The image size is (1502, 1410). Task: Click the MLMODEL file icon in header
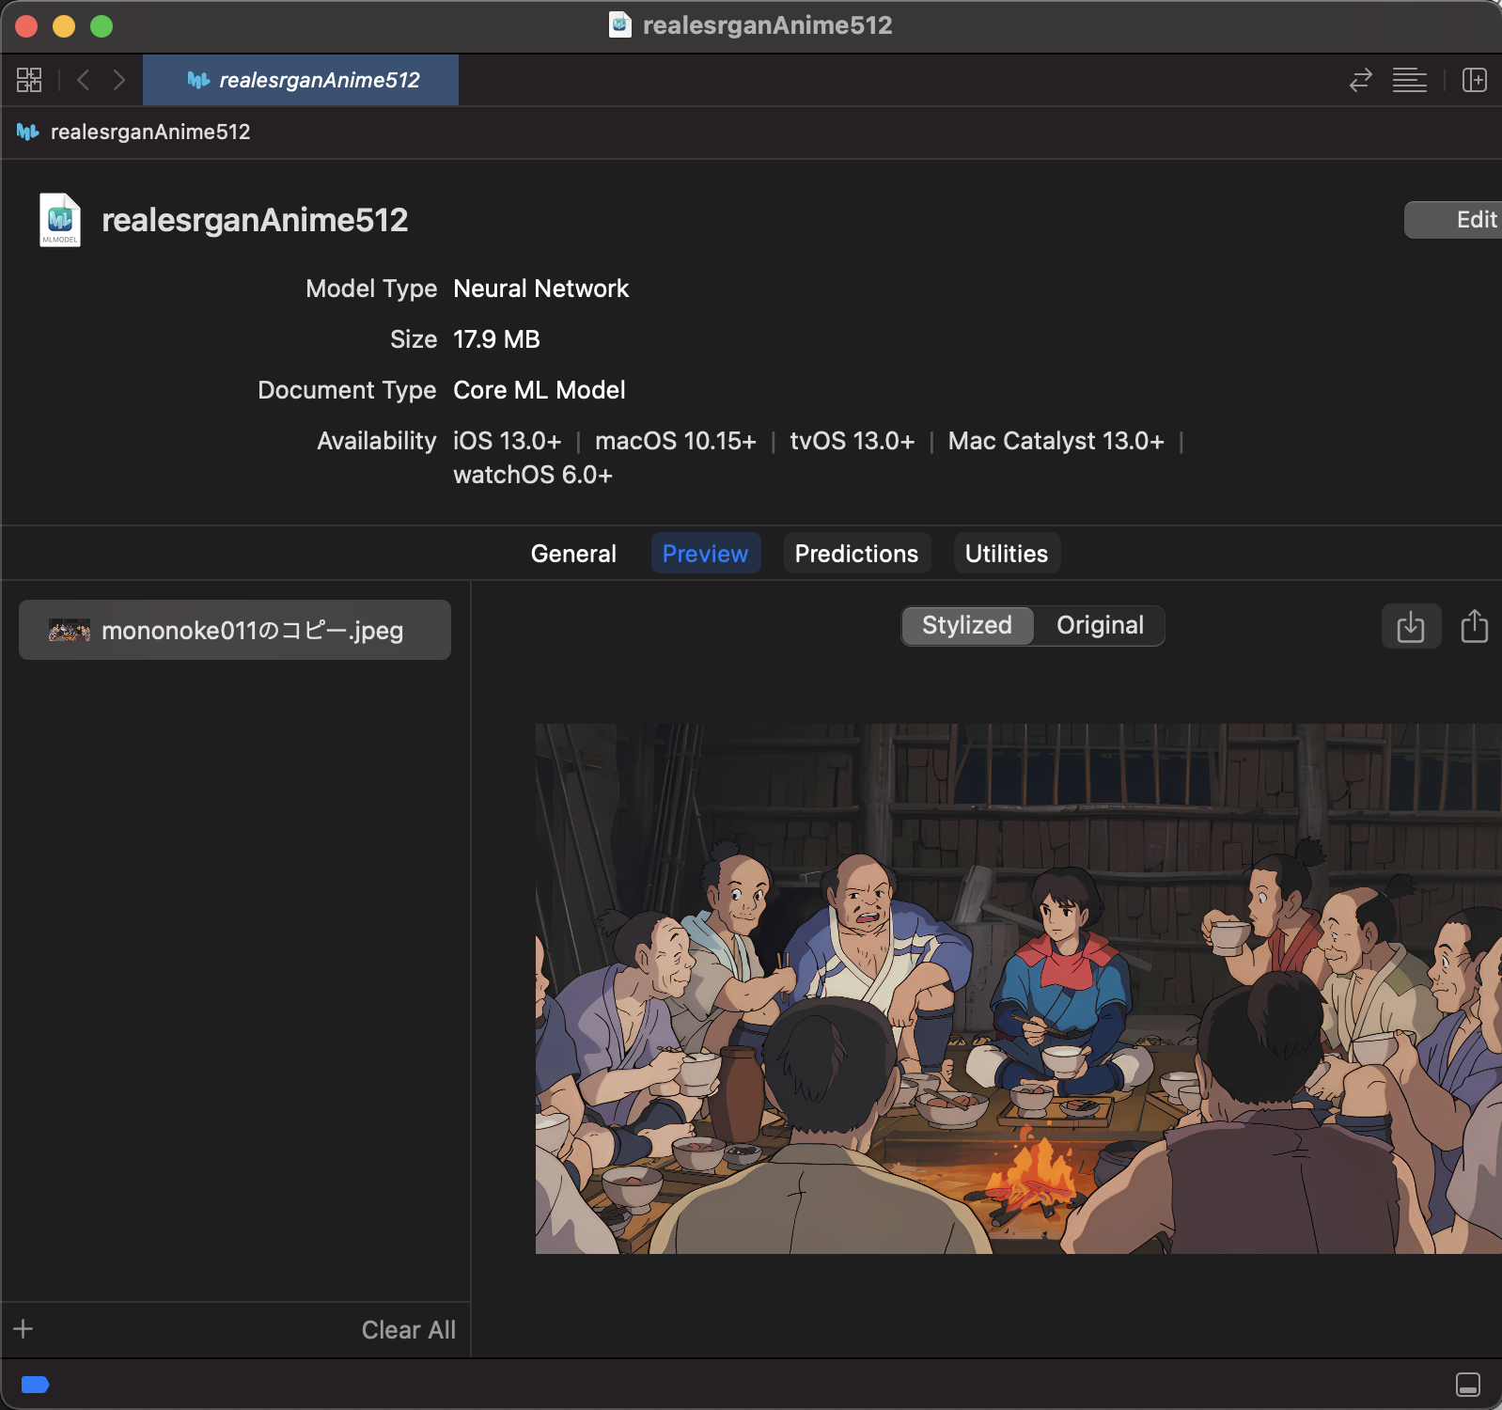coord(60,220)
